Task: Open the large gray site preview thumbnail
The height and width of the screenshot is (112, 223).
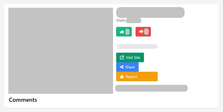Action: (61, 51)
